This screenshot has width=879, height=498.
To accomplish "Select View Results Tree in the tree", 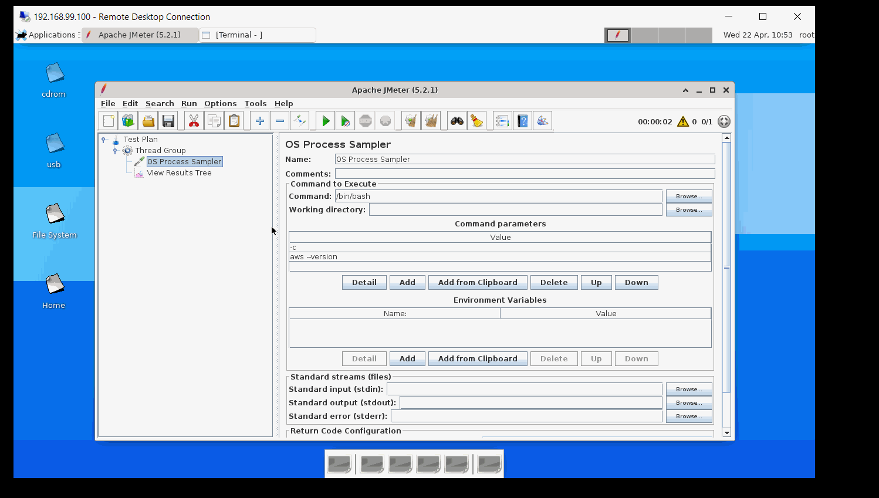I will tap(179, 172).
